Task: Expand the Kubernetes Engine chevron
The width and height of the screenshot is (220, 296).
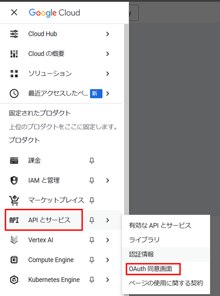Action: [108, 280]
